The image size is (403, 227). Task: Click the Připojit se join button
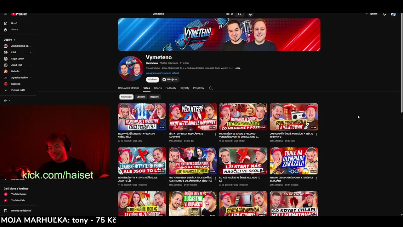click(x=170, y=79)
